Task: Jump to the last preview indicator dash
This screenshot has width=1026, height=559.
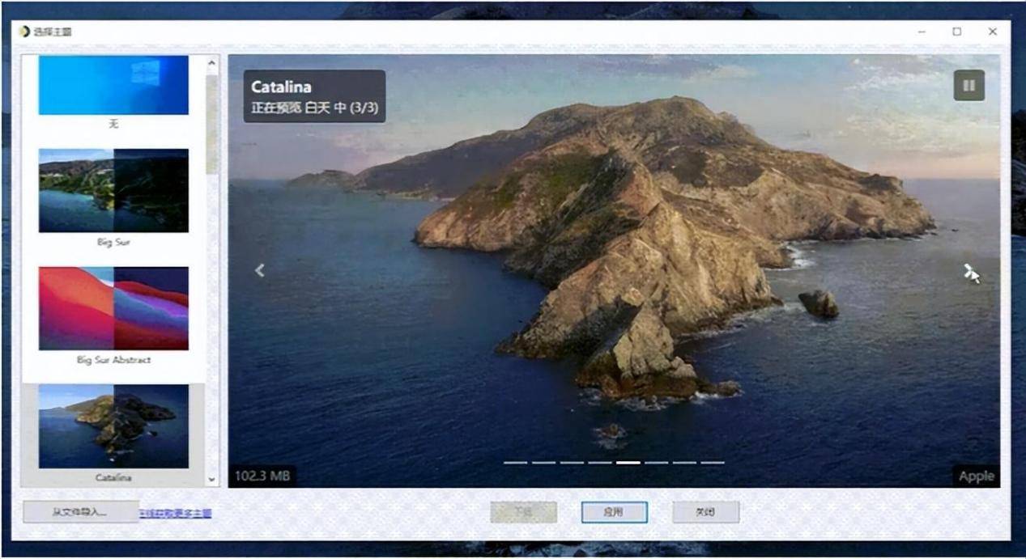Action: (x=712, y=463)
